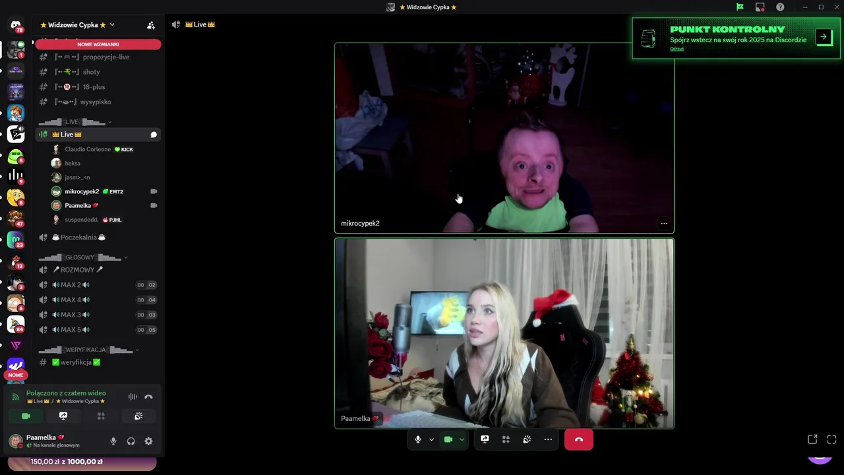Join the MAX 3 voice channel
Image resolution: width=844 pixels, height=475 pixels.
[x=98, y=315]
